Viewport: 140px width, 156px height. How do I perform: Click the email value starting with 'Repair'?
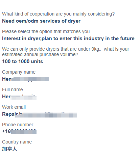point(40,114)
